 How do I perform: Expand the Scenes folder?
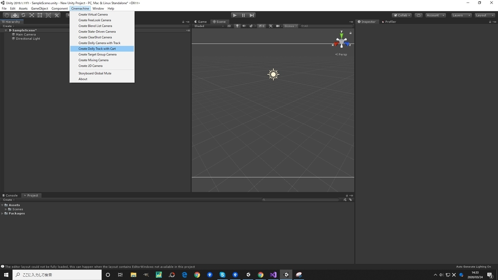click(6, 209)
